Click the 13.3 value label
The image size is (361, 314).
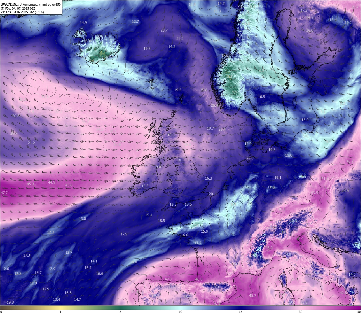[173, 204]
